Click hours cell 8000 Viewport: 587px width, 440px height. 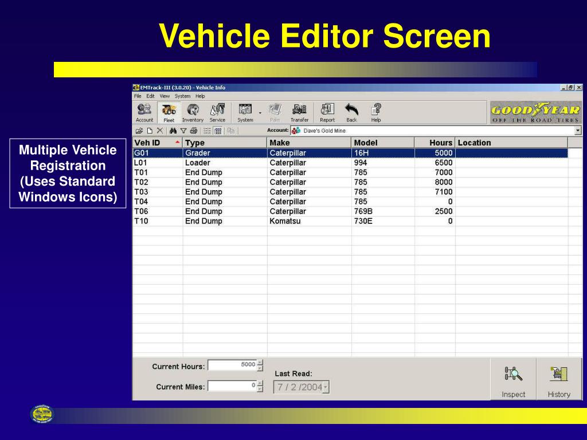(x=435, y=182)
